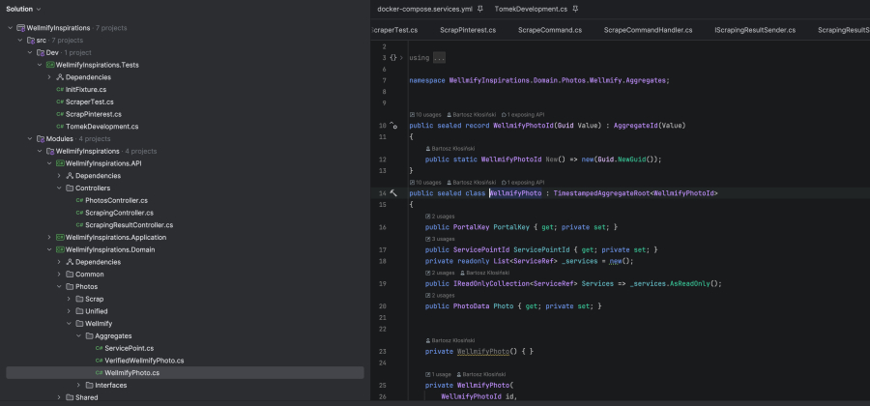Click the inheritance gutter icon on line 10
The width and height of the screenshot is (870, 406).
point(393,126)
